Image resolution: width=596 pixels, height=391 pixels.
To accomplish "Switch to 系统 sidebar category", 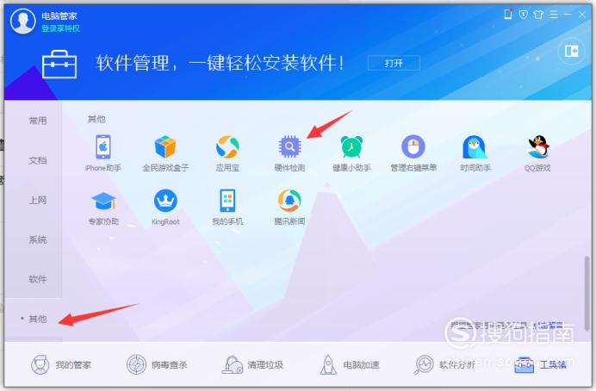I will click(38, 239).
